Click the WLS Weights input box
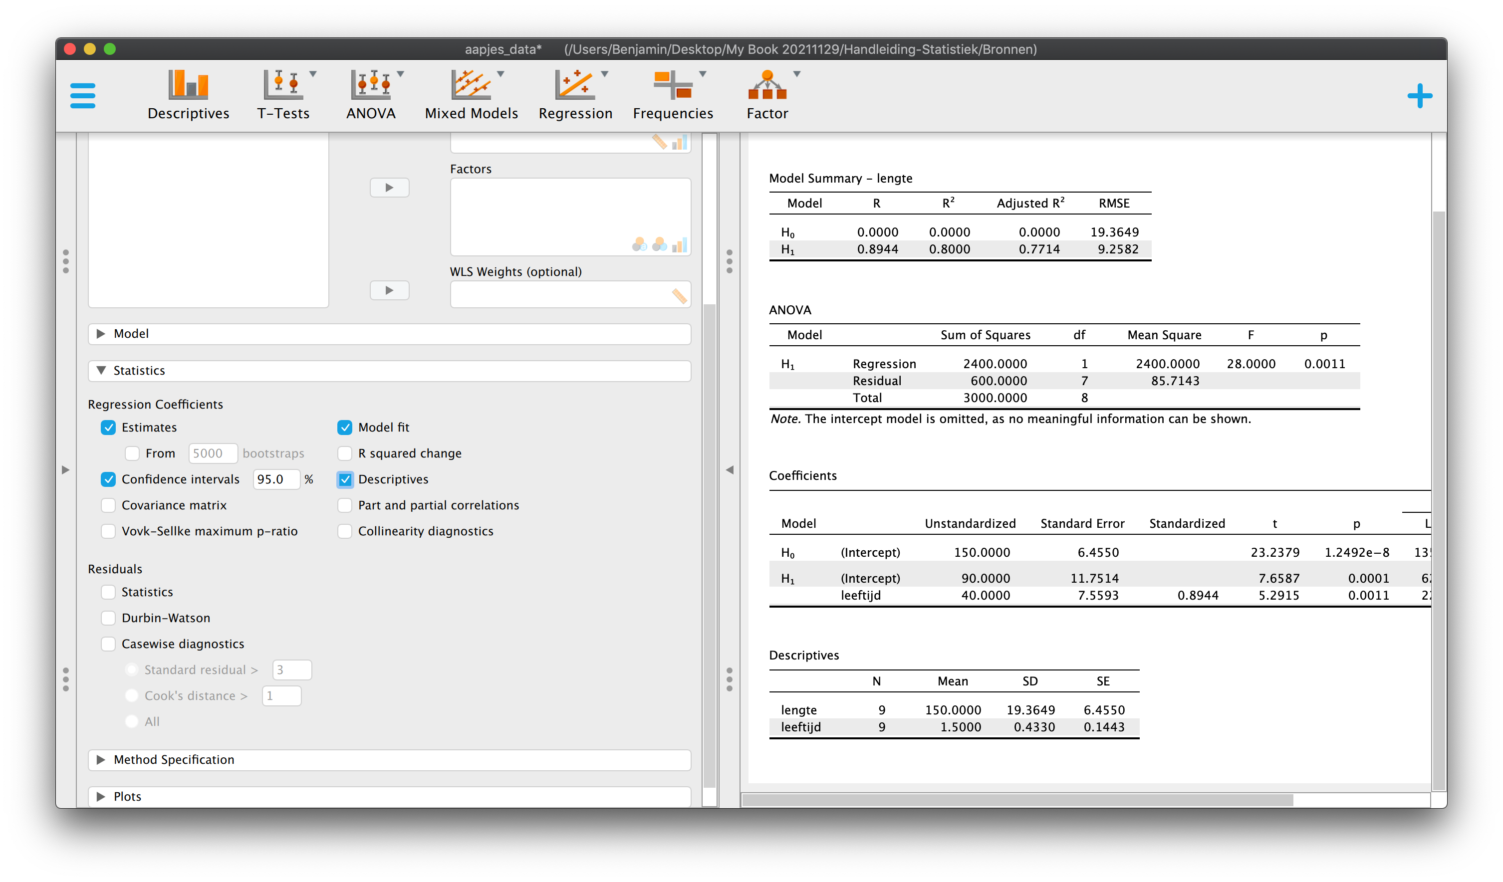1503x882 pixels. click(x=571, y=295)
